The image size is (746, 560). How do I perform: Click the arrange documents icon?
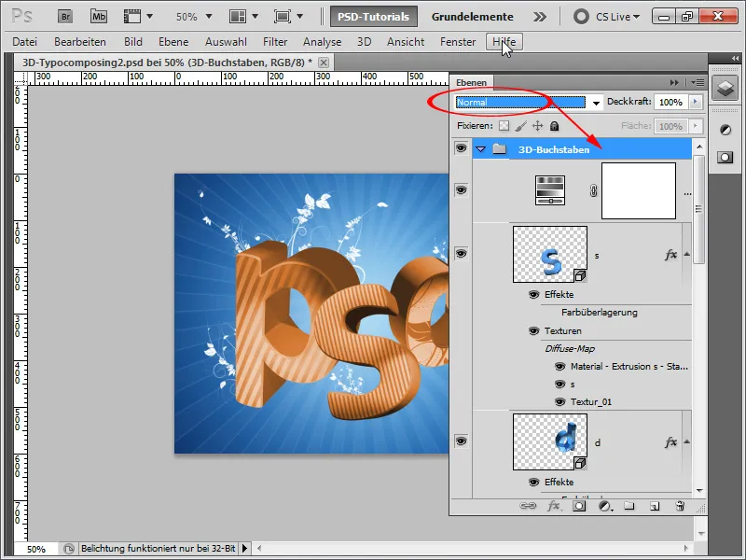[238, 17]
